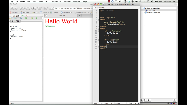Open Spotlight search in menu bar
187x105 pixels.
(x=174, y=1)
